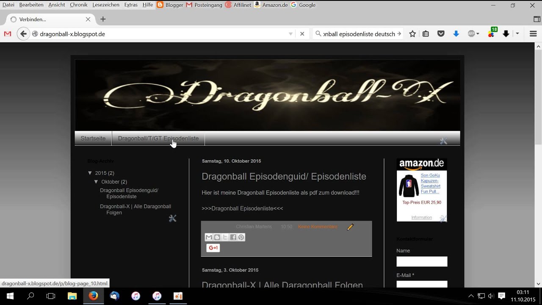Click the volume icon in system tray
The image size is (542, 305).
(491, 296)
